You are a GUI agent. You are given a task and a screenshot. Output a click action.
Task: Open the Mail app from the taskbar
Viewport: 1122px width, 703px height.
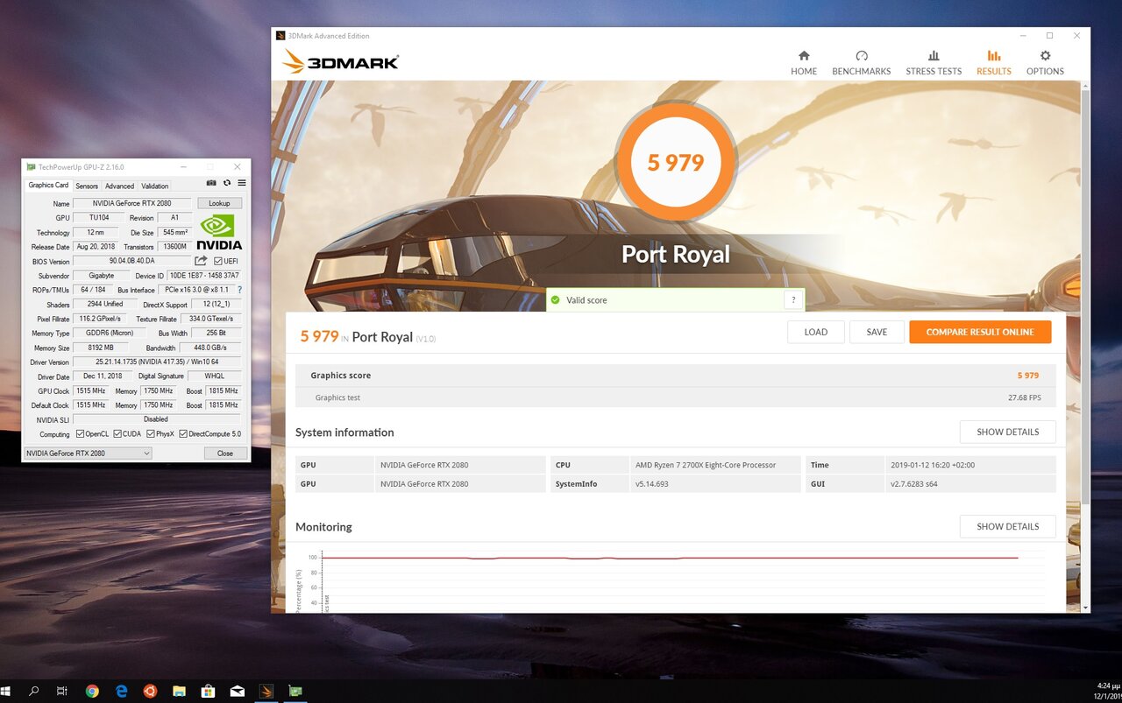tap(237, 691)
